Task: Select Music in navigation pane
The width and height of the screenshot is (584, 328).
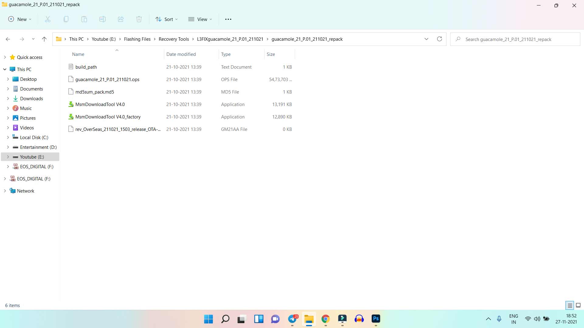Action: click(26, 108)
